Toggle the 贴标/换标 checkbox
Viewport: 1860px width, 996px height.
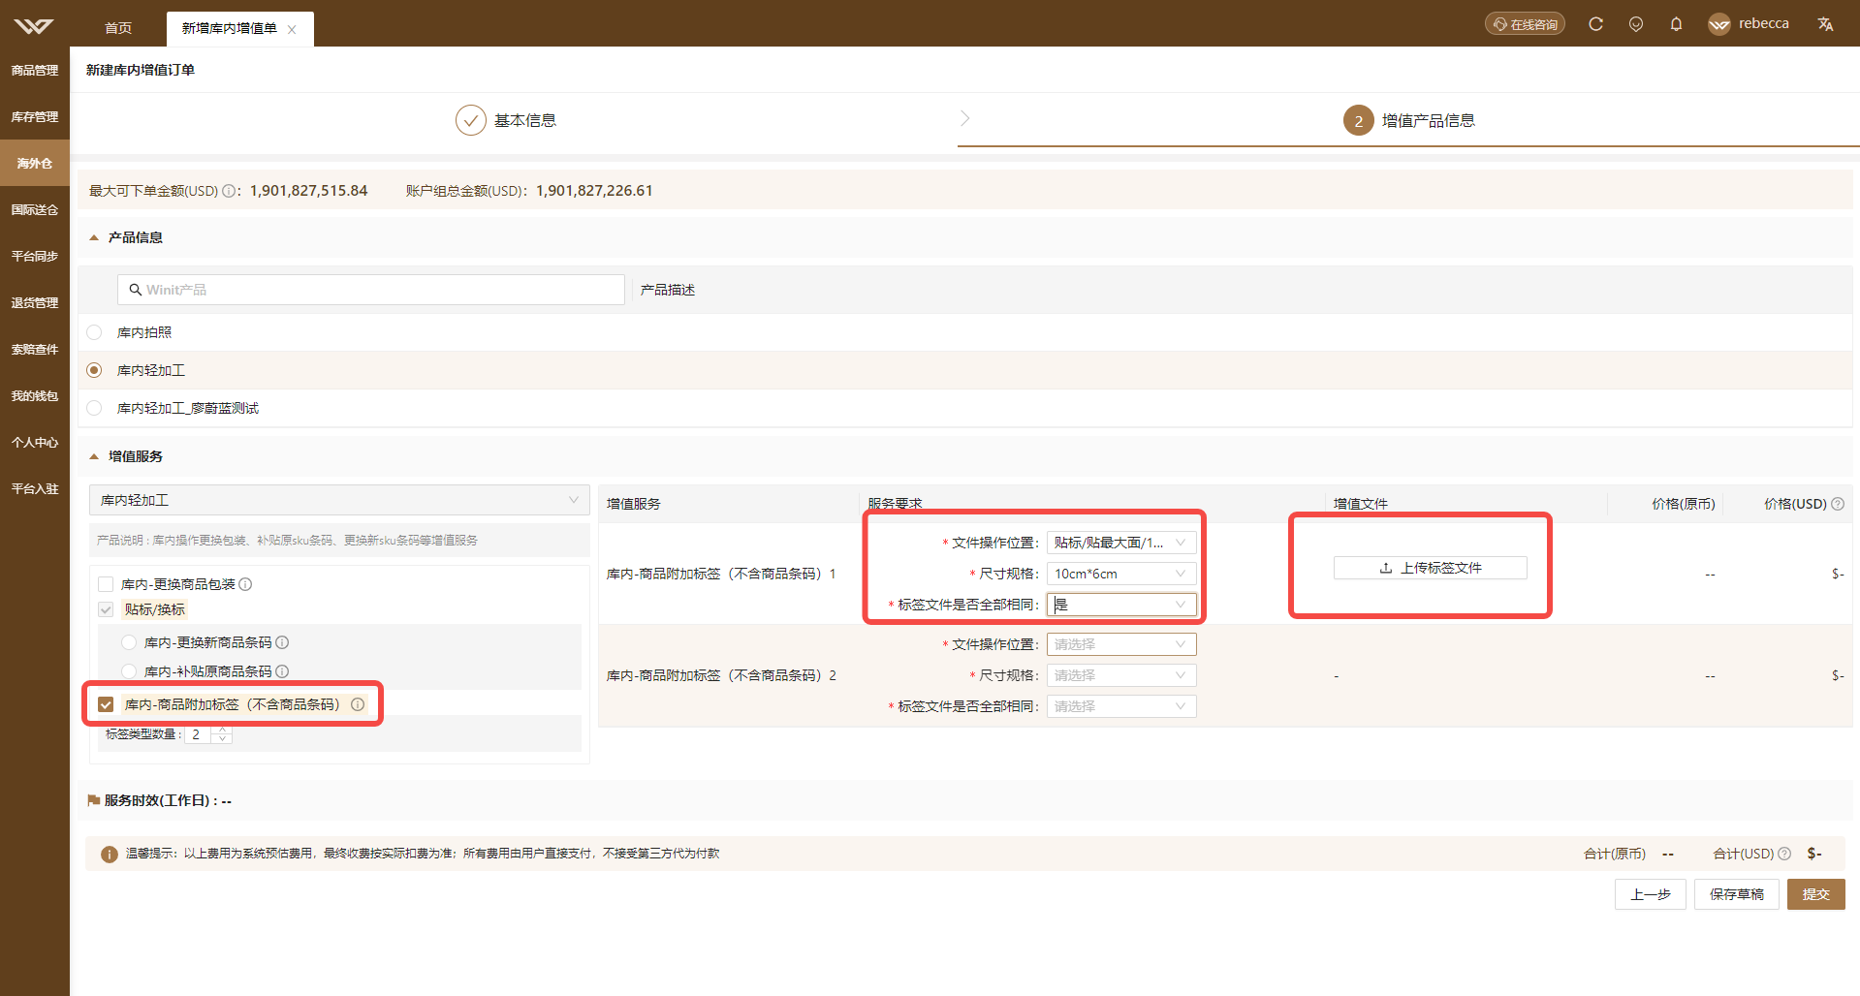pos(106,609)
